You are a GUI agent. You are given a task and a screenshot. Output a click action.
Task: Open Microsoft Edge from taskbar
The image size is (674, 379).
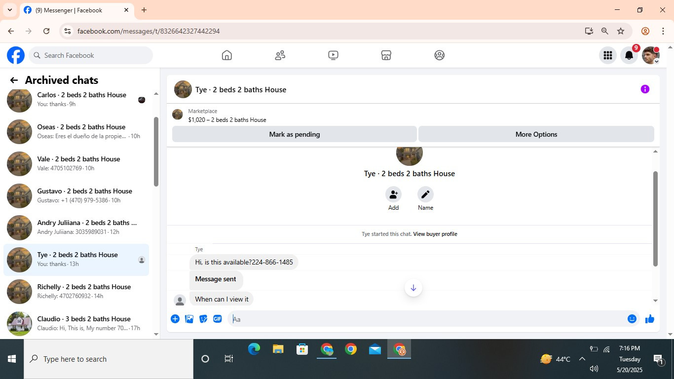(254, 349)
